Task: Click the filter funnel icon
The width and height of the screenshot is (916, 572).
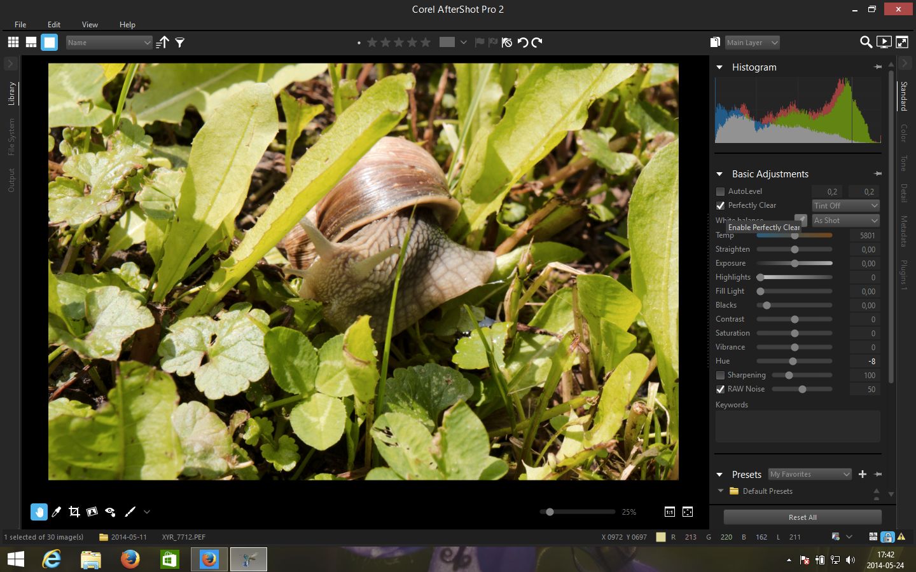Action: 180,43
